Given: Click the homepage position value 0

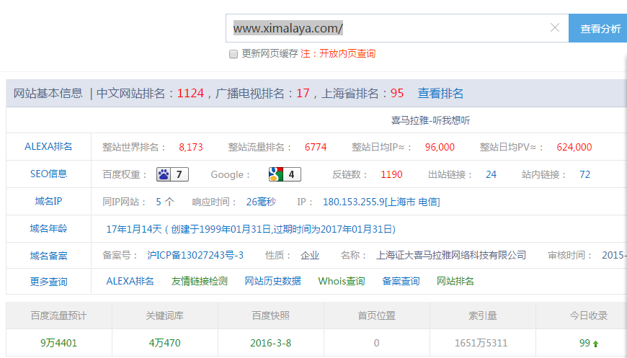Looking at the screenshot, I should point(376,343).
